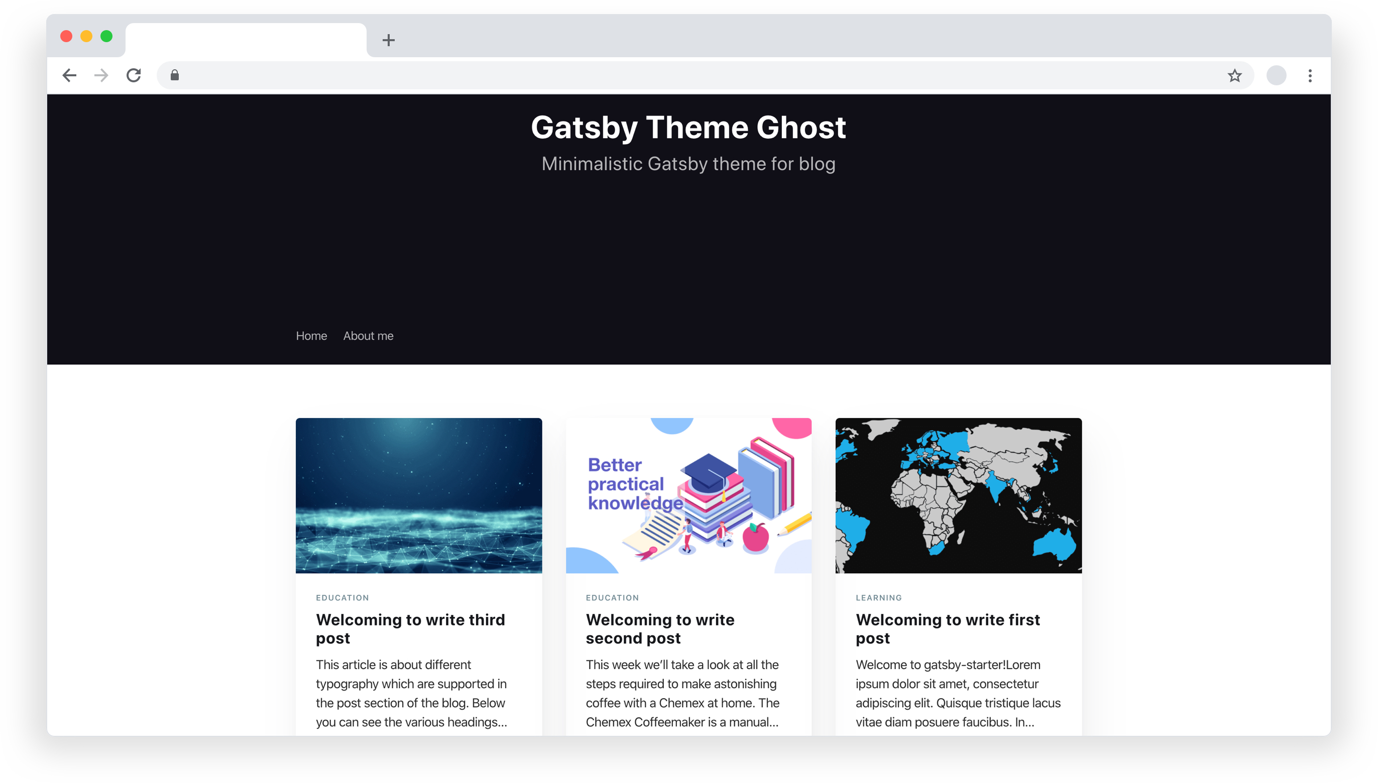This screenshot has width=1378, height=783.
Task: Click the browser back arrow
Action: 69,75
